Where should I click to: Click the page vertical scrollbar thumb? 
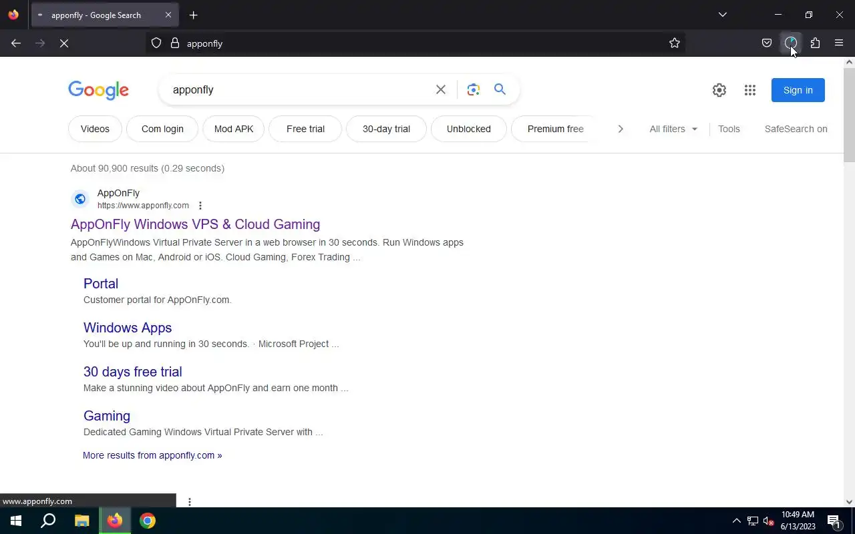pos(849,115)
